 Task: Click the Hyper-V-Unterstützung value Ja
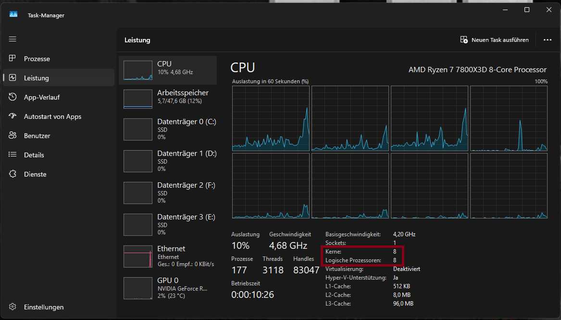pyautogui.click(x=395, y=277)
